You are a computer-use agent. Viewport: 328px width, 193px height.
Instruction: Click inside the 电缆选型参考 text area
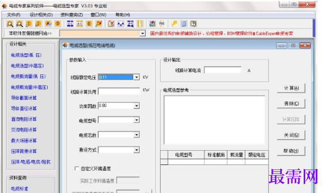click(x=215, y=120)
